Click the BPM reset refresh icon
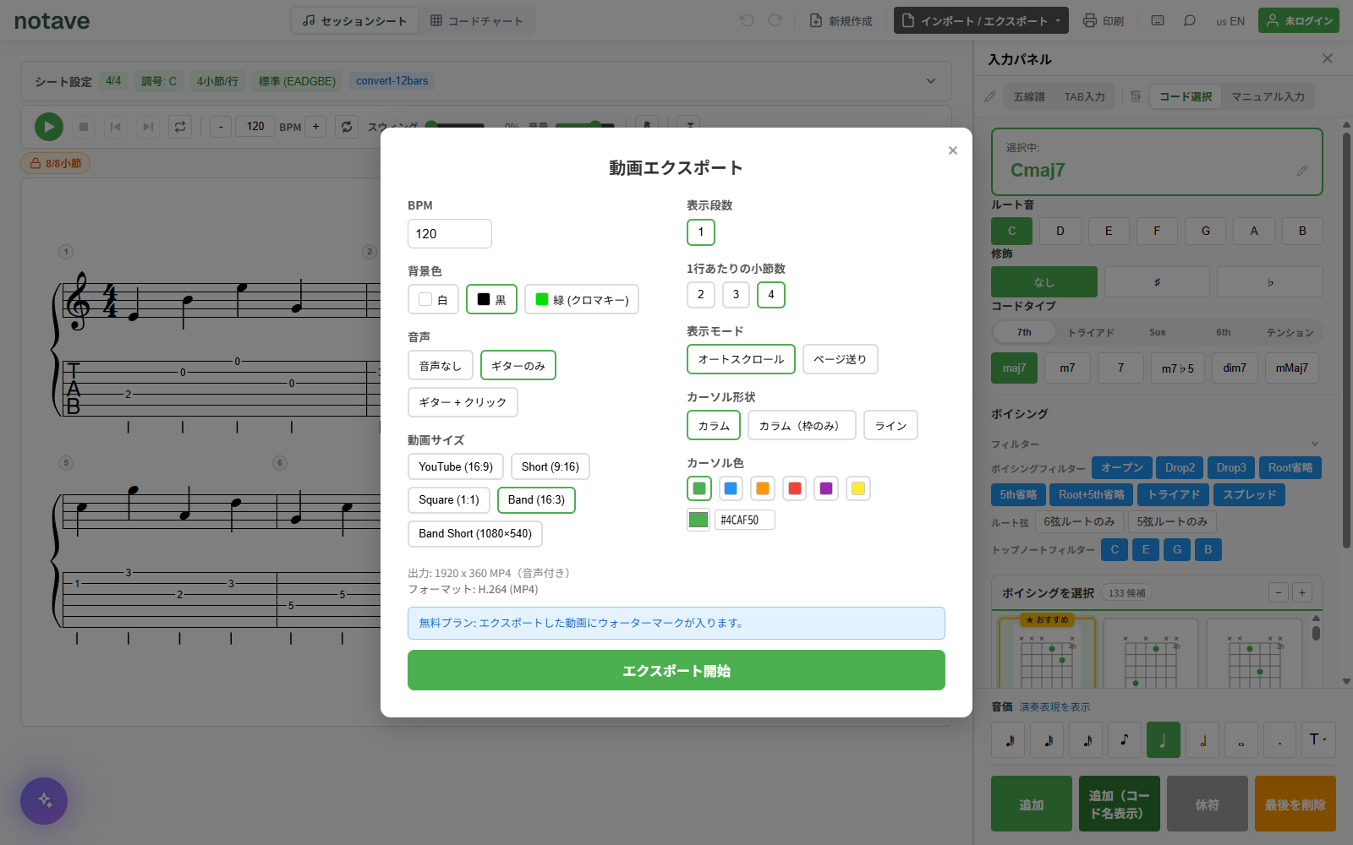 [347, 127]
